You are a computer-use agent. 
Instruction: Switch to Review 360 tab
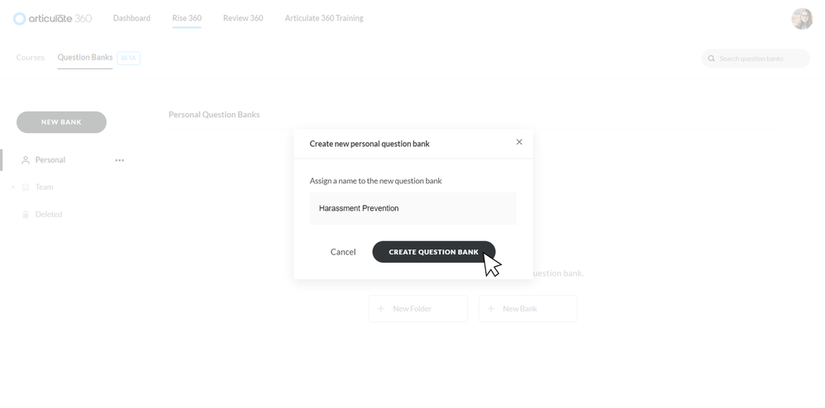point(243,18)
